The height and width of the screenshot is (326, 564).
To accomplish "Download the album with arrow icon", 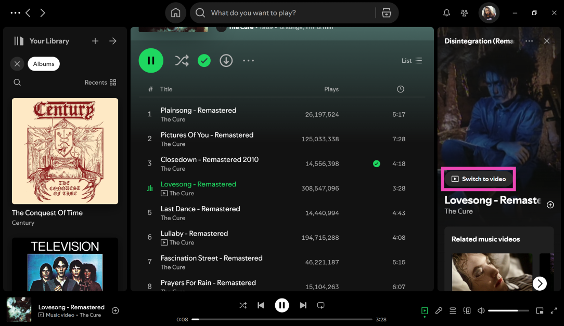I will tap(226, 61).
